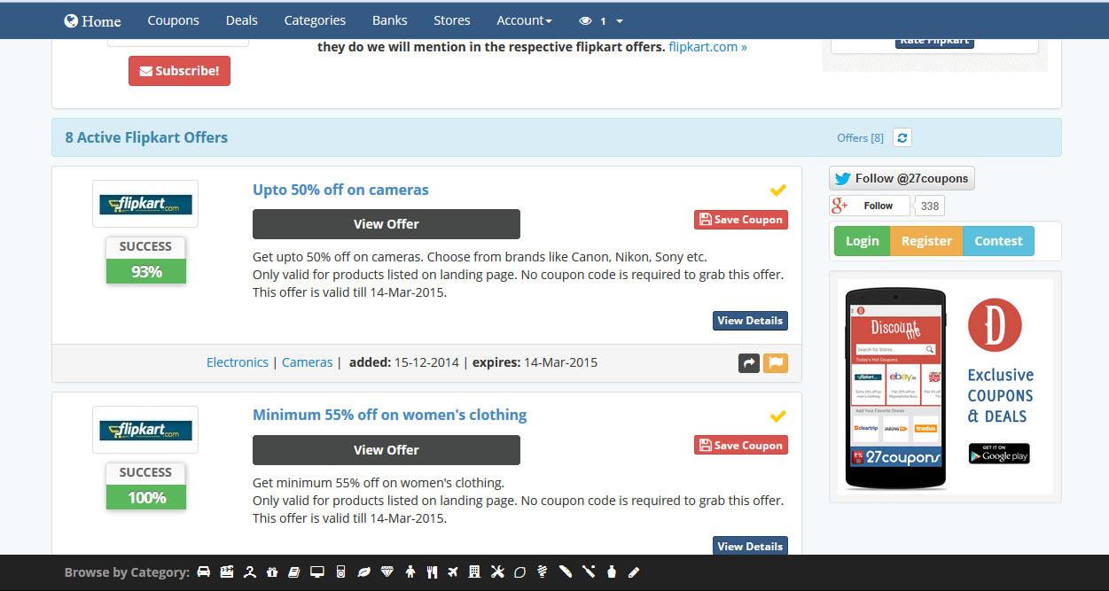Click the 93% success rate badge
Image resolution: width=1109 pixels, height=591 pixels.
tap(146, 272)
